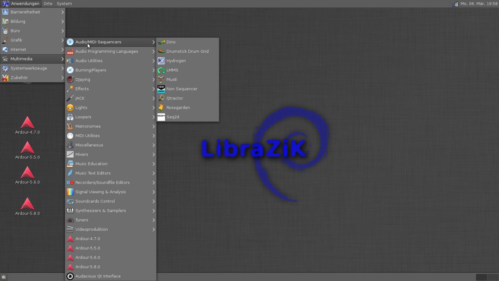499x281 pixels.
Task: Choose Ardour-5.8.0 in the Multimedia menu
Action: (111, 267)
